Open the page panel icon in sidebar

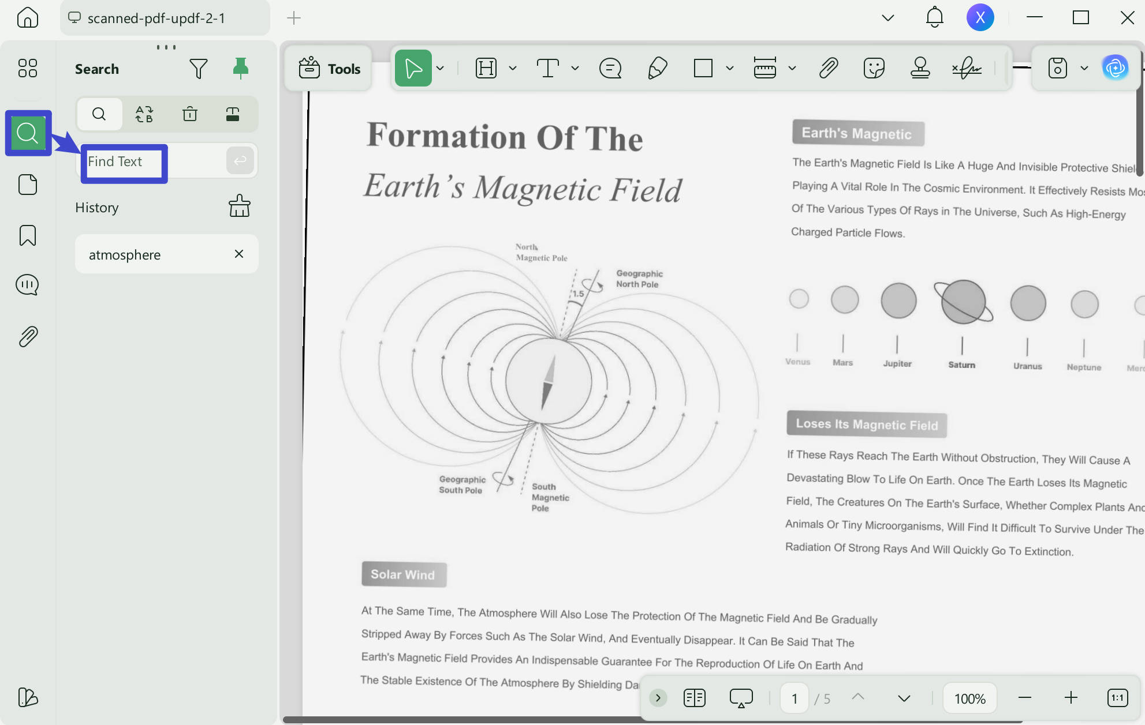tap(28, 185)
